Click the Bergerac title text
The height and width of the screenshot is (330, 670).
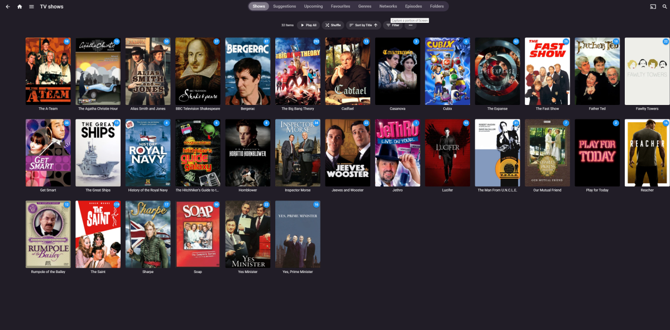point(248,109)
